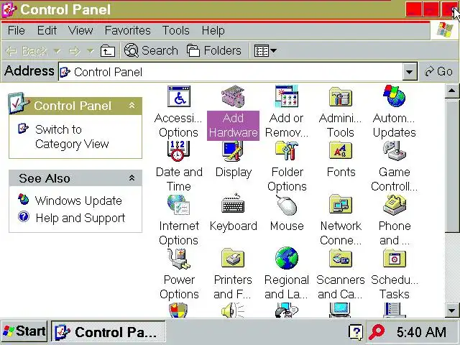Open Phone and Modem options
Viewport: 460px width, 345px height.
(395, 221)
